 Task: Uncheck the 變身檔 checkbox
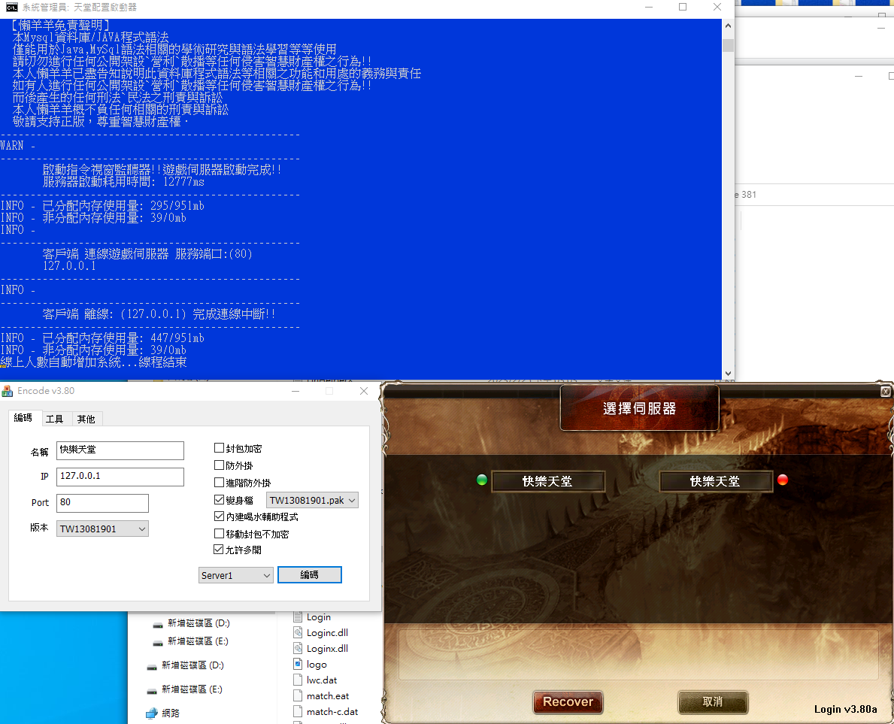219,499
